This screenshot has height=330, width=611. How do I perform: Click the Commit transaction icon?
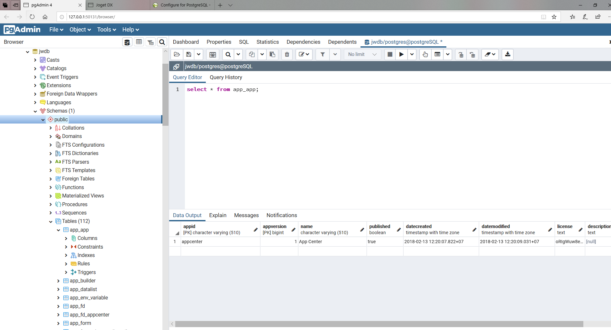pyautogui.click(x=461, y=54)
